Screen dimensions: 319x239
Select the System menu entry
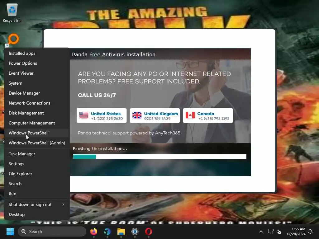pyautogui.click(x=37, y=83)
